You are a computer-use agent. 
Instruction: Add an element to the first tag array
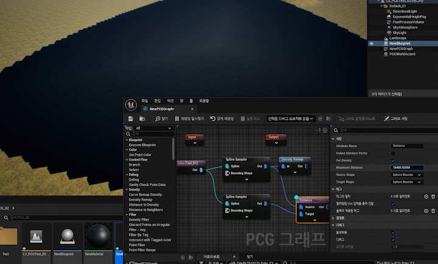coord(426,197)
